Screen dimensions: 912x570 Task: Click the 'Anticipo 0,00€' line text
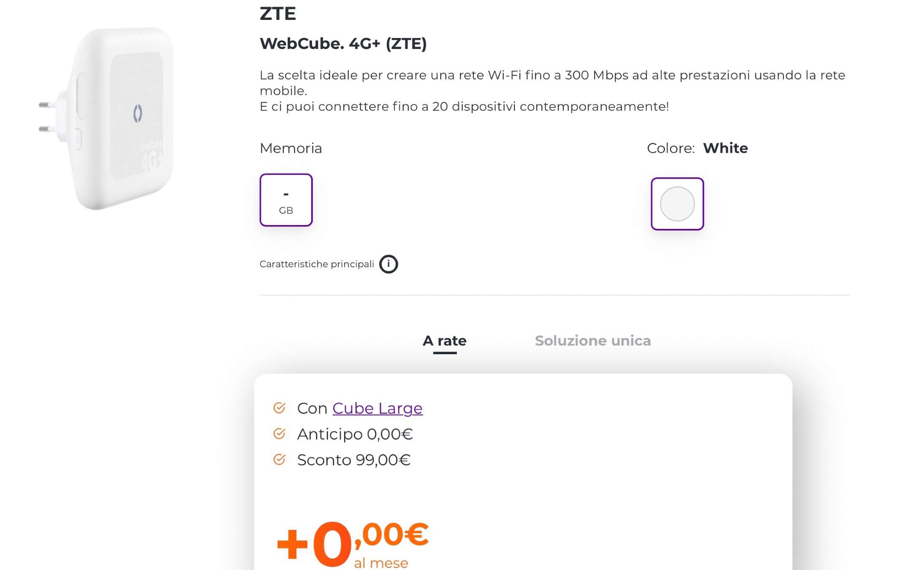click(355, 434)
